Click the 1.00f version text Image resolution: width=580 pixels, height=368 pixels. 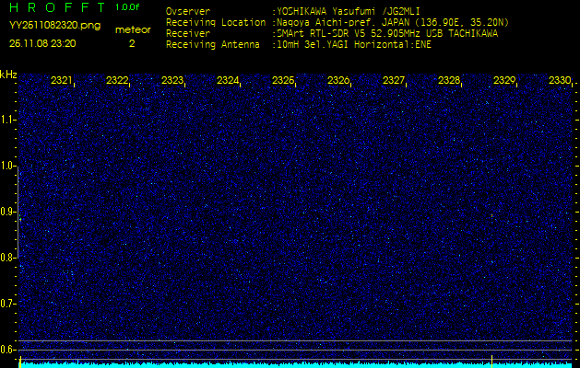click(x=128, y=7)
